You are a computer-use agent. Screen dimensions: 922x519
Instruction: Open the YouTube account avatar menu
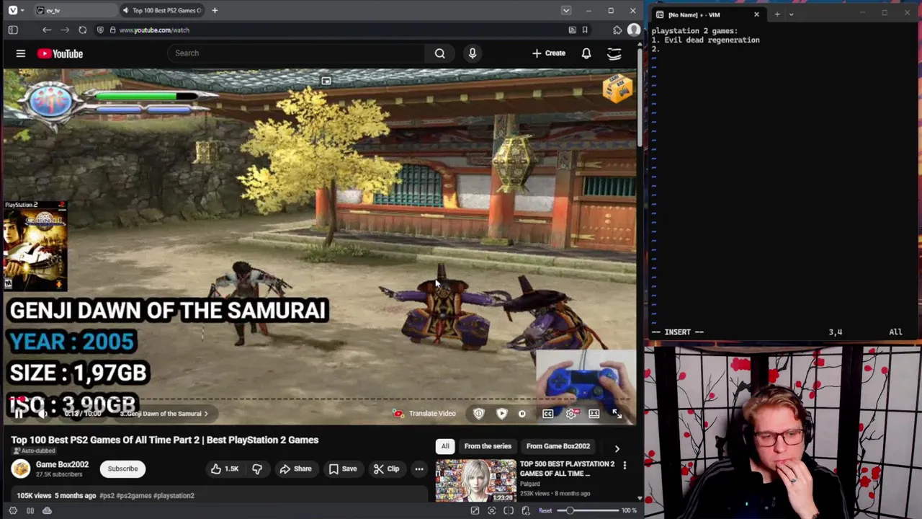click(614, 53)
